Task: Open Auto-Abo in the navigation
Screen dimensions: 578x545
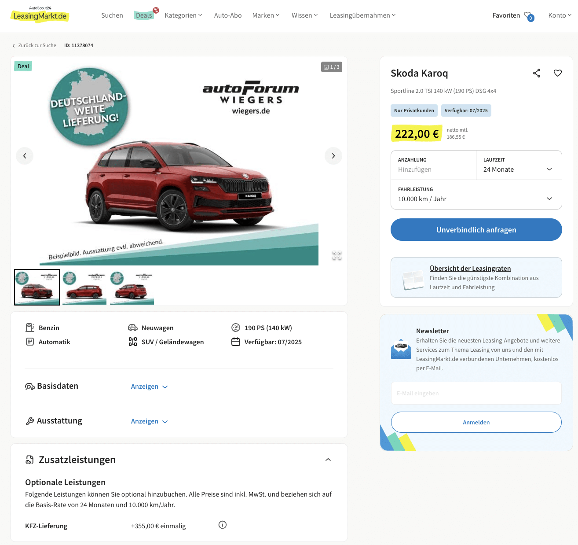Action: coord(228,15)
